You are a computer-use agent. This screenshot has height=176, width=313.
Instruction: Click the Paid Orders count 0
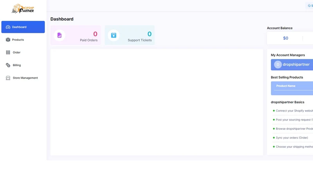tap(95, 34)
